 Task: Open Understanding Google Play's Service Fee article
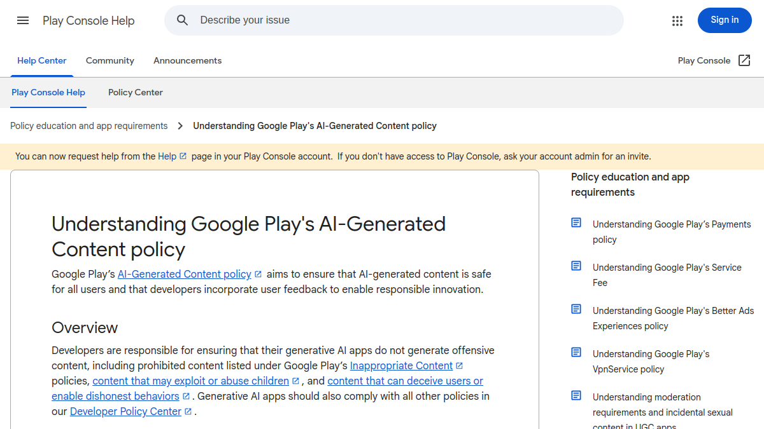coord(667,275)
